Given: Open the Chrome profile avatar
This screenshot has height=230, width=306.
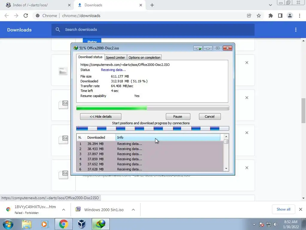Looking at the screenshot, I should click(290, 16).
